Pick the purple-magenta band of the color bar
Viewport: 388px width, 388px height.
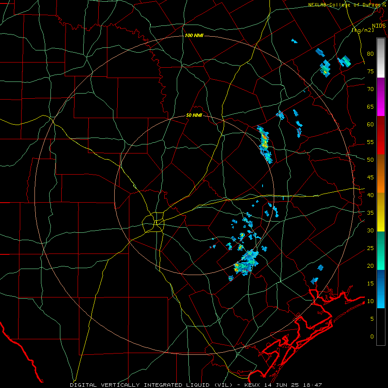tap(381, 97)
